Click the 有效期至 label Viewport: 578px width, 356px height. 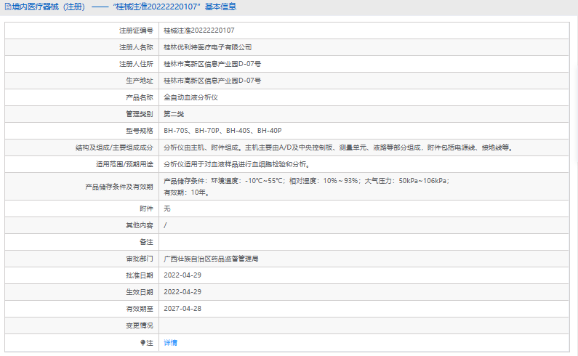(140, 309)
